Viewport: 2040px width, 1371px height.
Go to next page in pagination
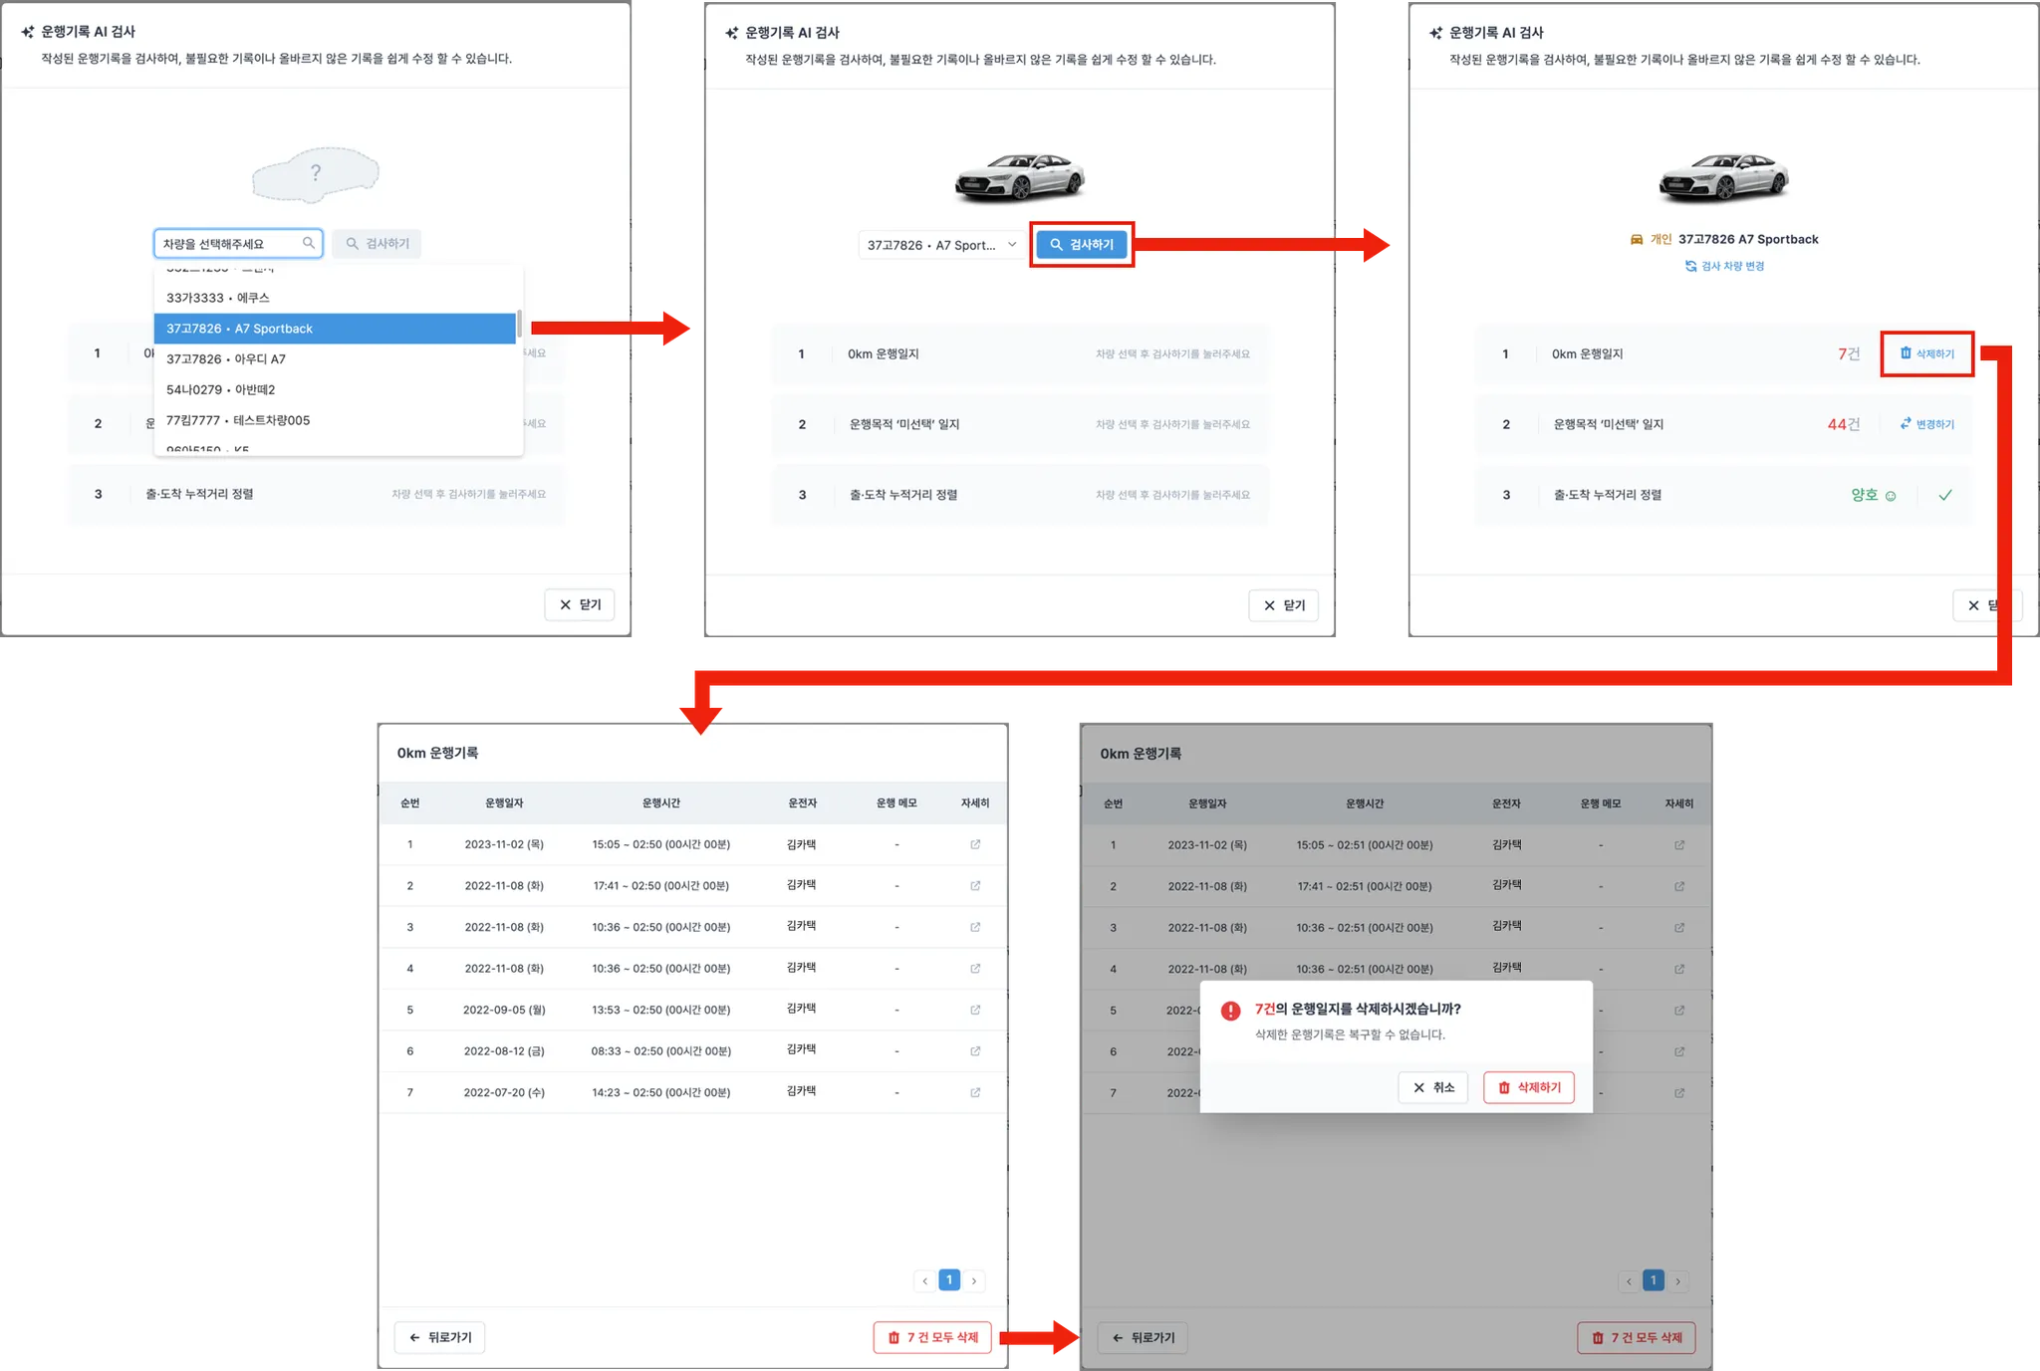(974, 1281)
